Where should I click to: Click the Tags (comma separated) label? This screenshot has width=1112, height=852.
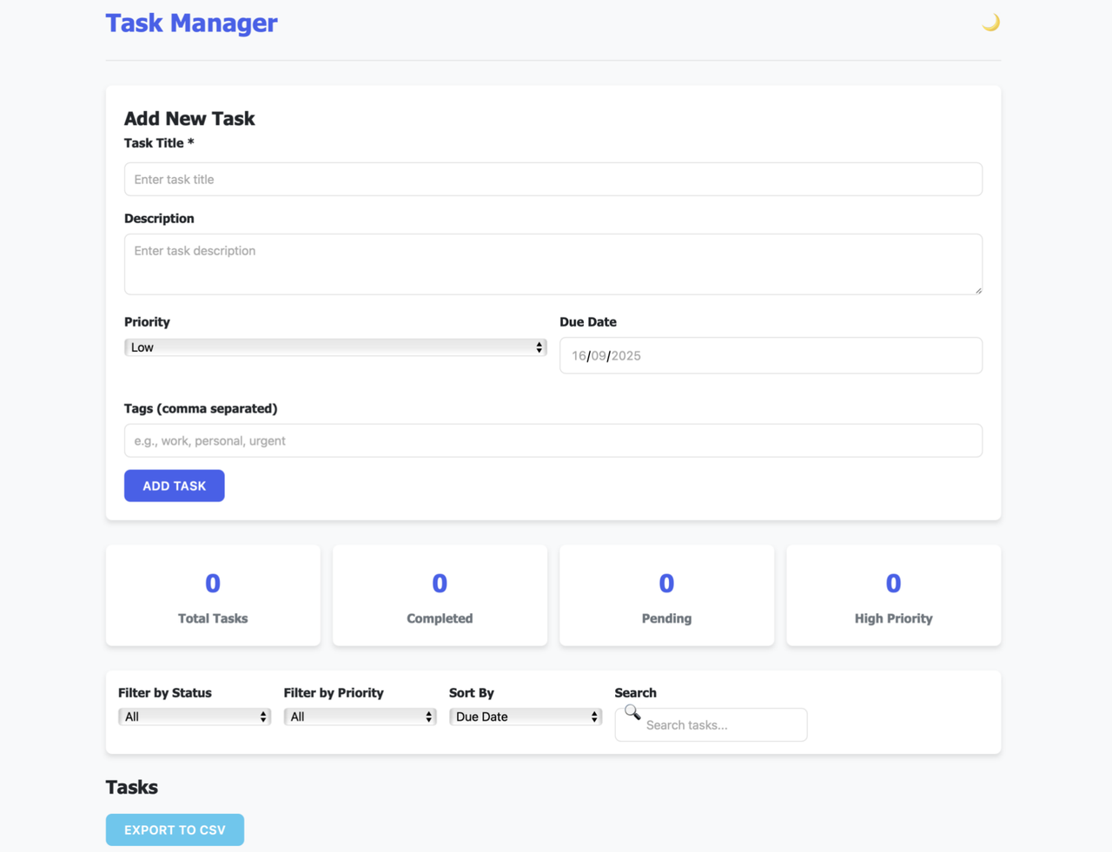[201, 408]
